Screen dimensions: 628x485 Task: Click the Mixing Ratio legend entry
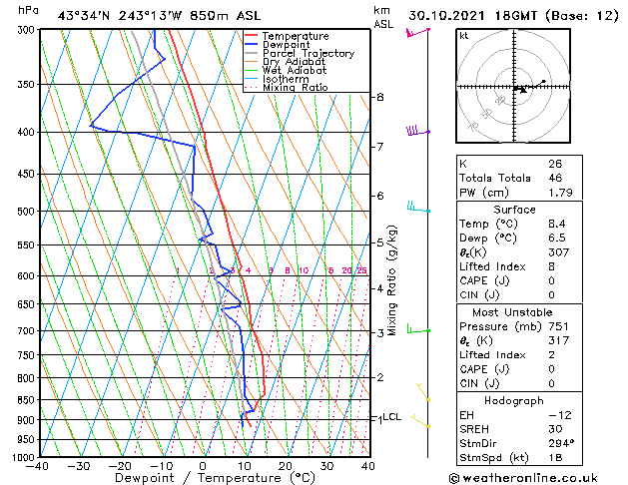pos(287,88)
